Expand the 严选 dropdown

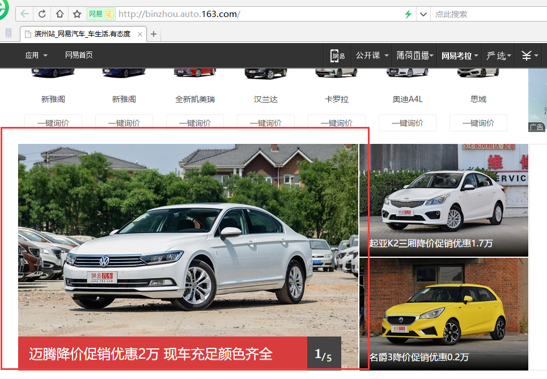tap(499, 56)
